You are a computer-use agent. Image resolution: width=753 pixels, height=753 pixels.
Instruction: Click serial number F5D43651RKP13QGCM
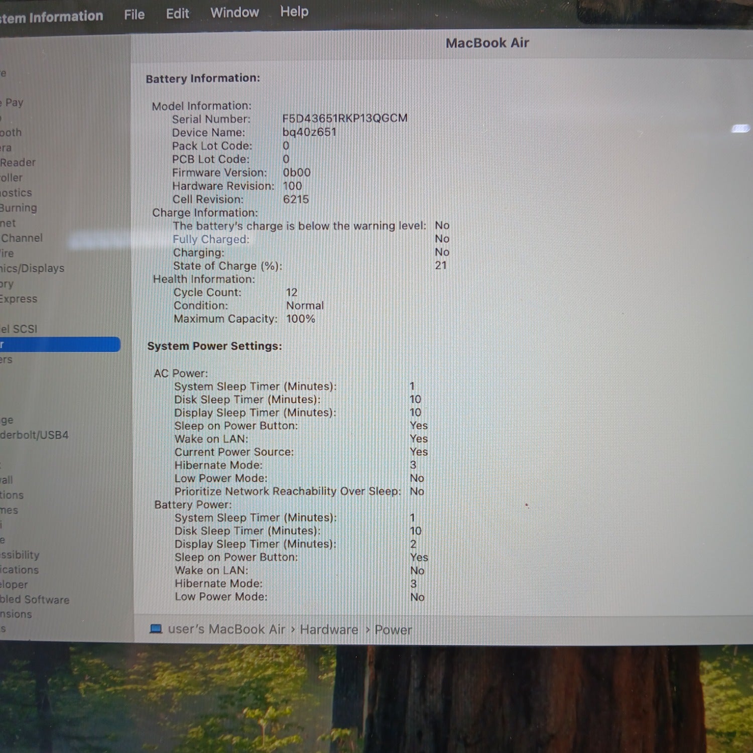pyautogui.click(x=345, y=118)
